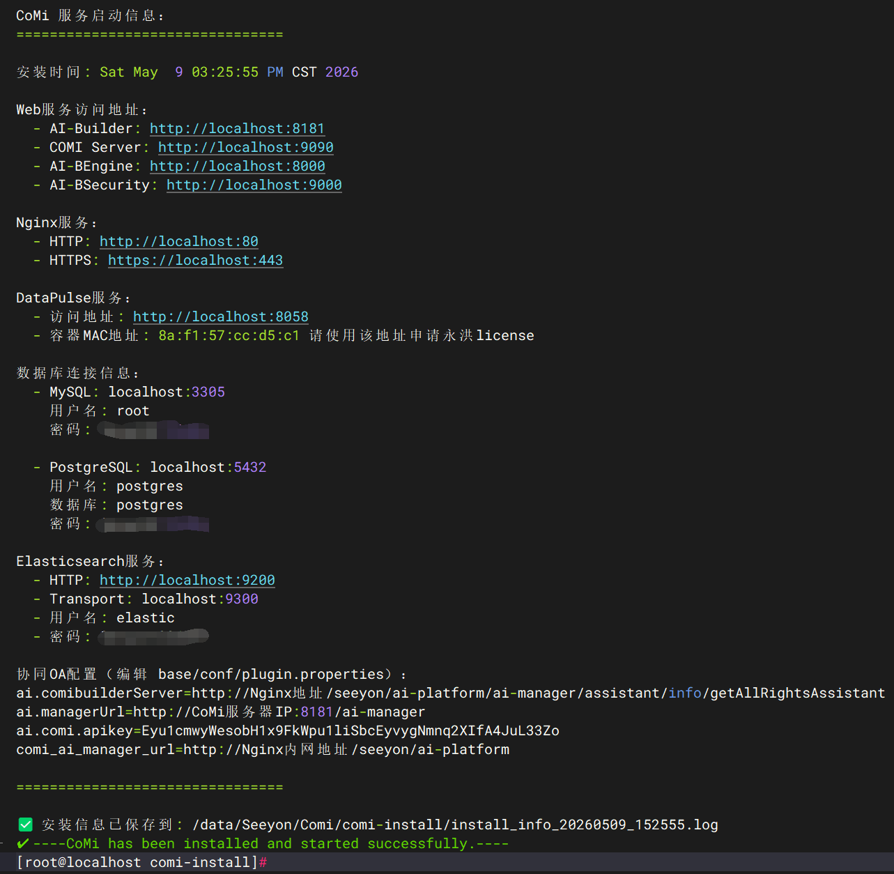Viewport: 894px width, 874px height.
Task: Click the "Elasticsearch服务" section heading
Action: pos(87,561)
